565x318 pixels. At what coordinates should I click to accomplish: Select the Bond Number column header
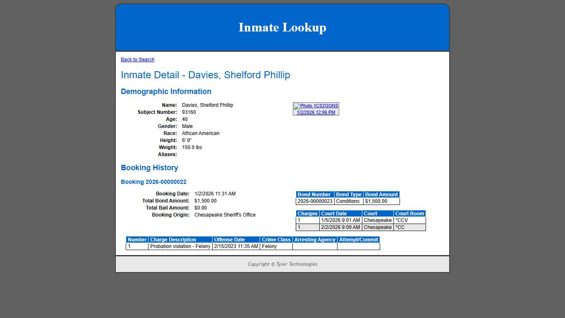(x=314, y=194)
